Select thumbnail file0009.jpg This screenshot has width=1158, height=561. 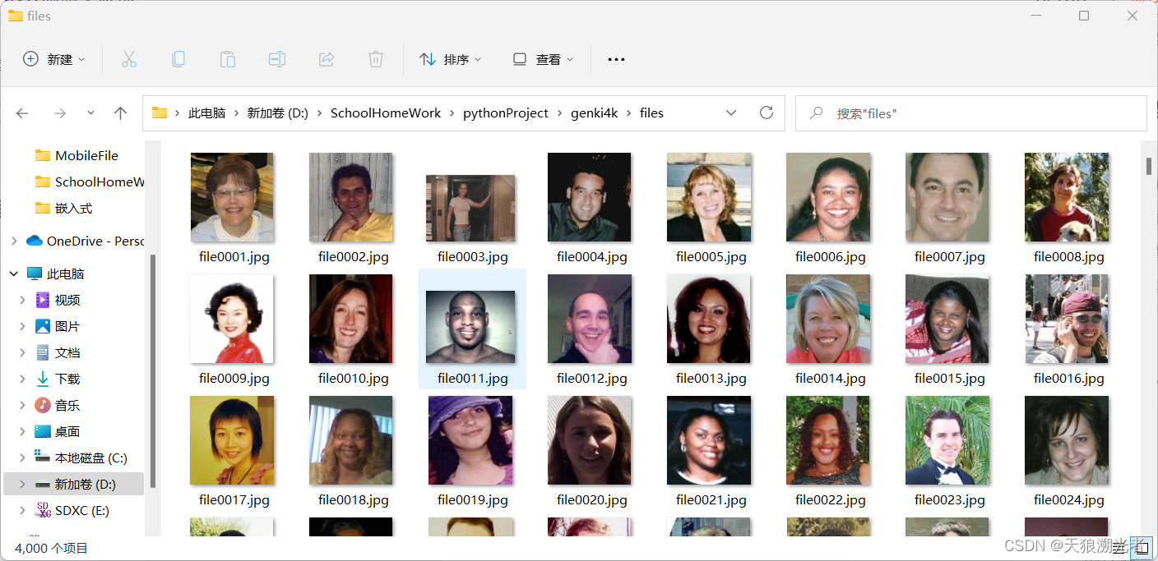(x=232, y=319)
